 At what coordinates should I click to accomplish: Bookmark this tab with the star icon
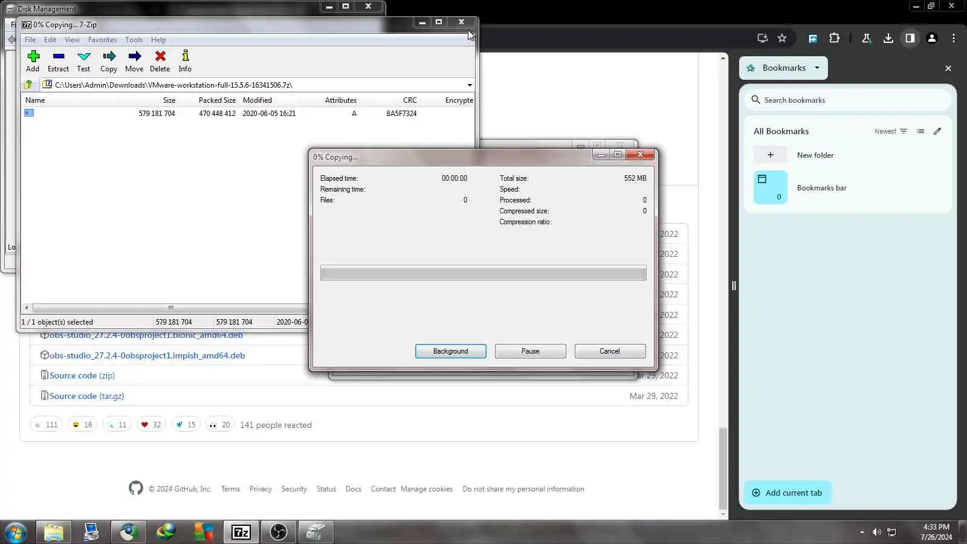coord(782,38)
